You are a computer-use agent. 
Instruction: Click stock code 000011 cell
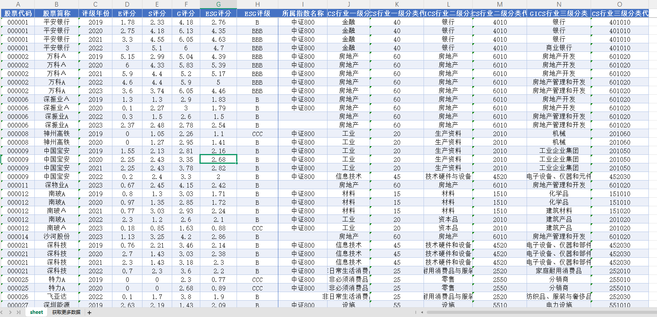(x=18, y=185)
